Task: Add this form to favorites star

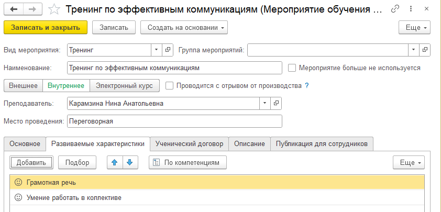Action: pos(54,9)
